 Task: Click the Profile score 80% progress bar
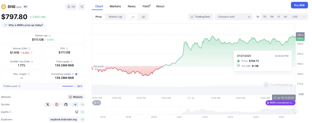point(69,86)
